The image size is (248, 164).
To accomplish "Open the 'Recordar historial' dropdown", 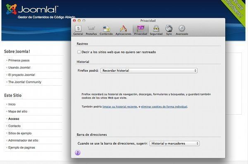I will pyautogui.click(x=149, y=70).
